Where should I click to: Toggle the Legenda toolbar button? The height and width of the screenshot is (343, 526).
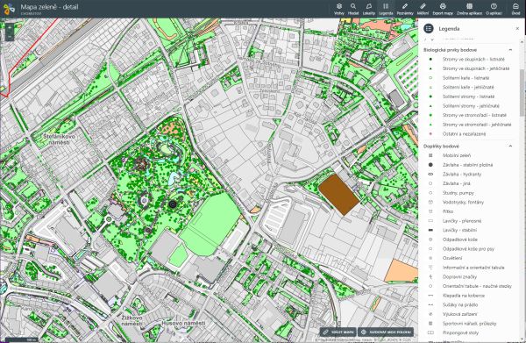point(386,9)
